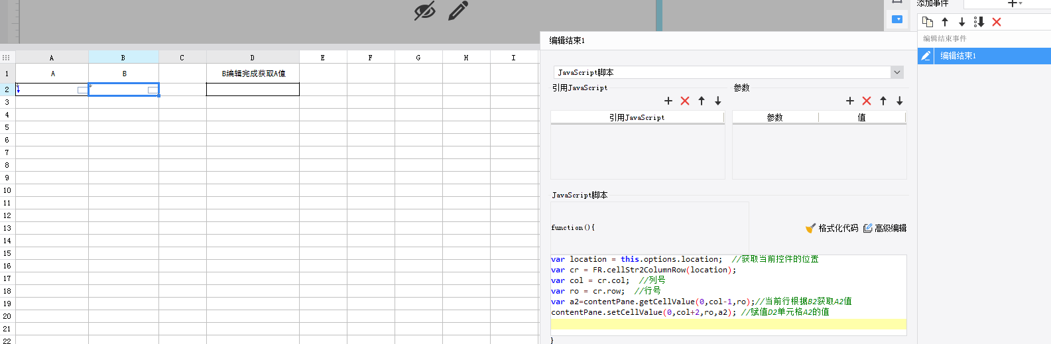Click the blue dropdown arrow button
Image resolution: width=1051 pixels, height=344 pixels.
(897, 19)
